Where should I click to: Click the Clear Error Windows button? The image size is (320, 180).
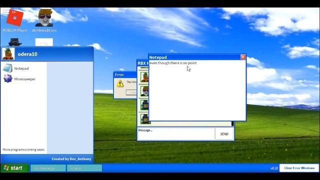299,168
